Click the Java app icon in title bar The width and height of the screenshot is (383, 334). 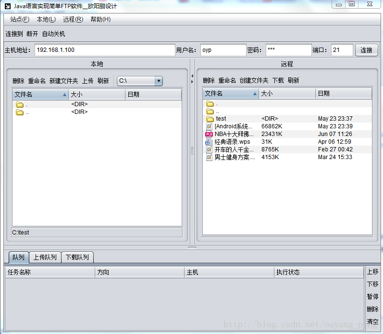(x=8, y=6)
